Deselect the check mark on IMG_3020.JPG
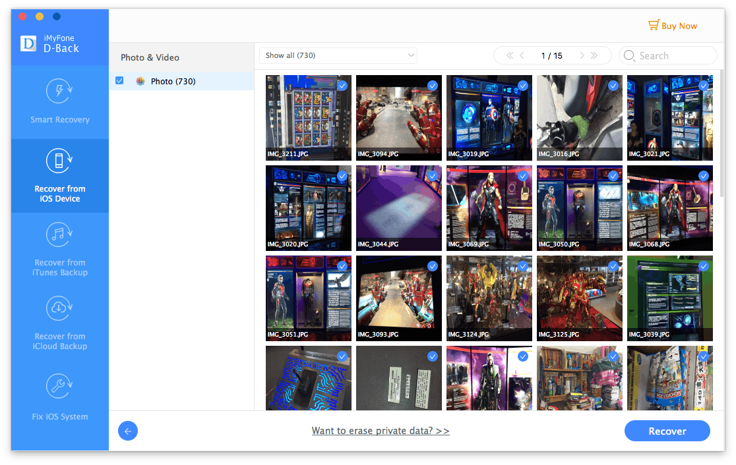 342,177
